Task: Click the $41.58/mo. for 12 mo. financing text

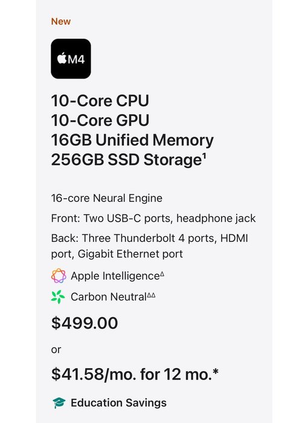Action: click(135, 374)
